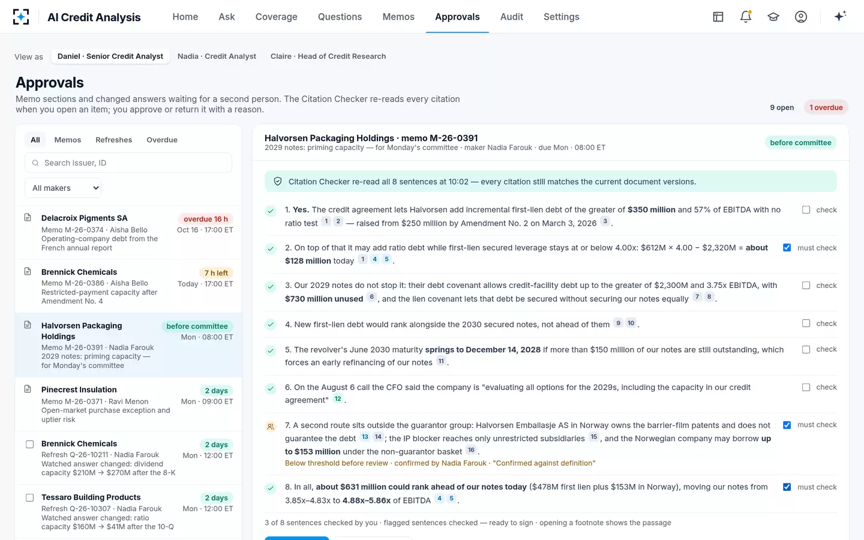Click orange people review icon for sentence 7
Viewport: 864px width, 540px height.
(x=271, y=427)
